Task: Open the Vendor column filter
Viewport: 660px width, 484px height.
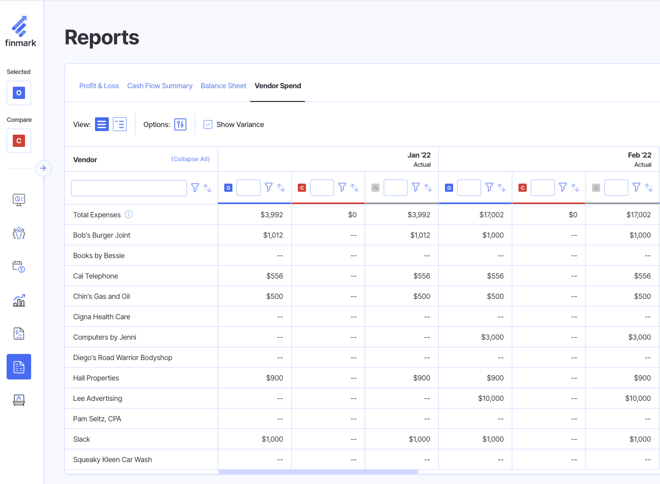Action: [x=195, y=188]
